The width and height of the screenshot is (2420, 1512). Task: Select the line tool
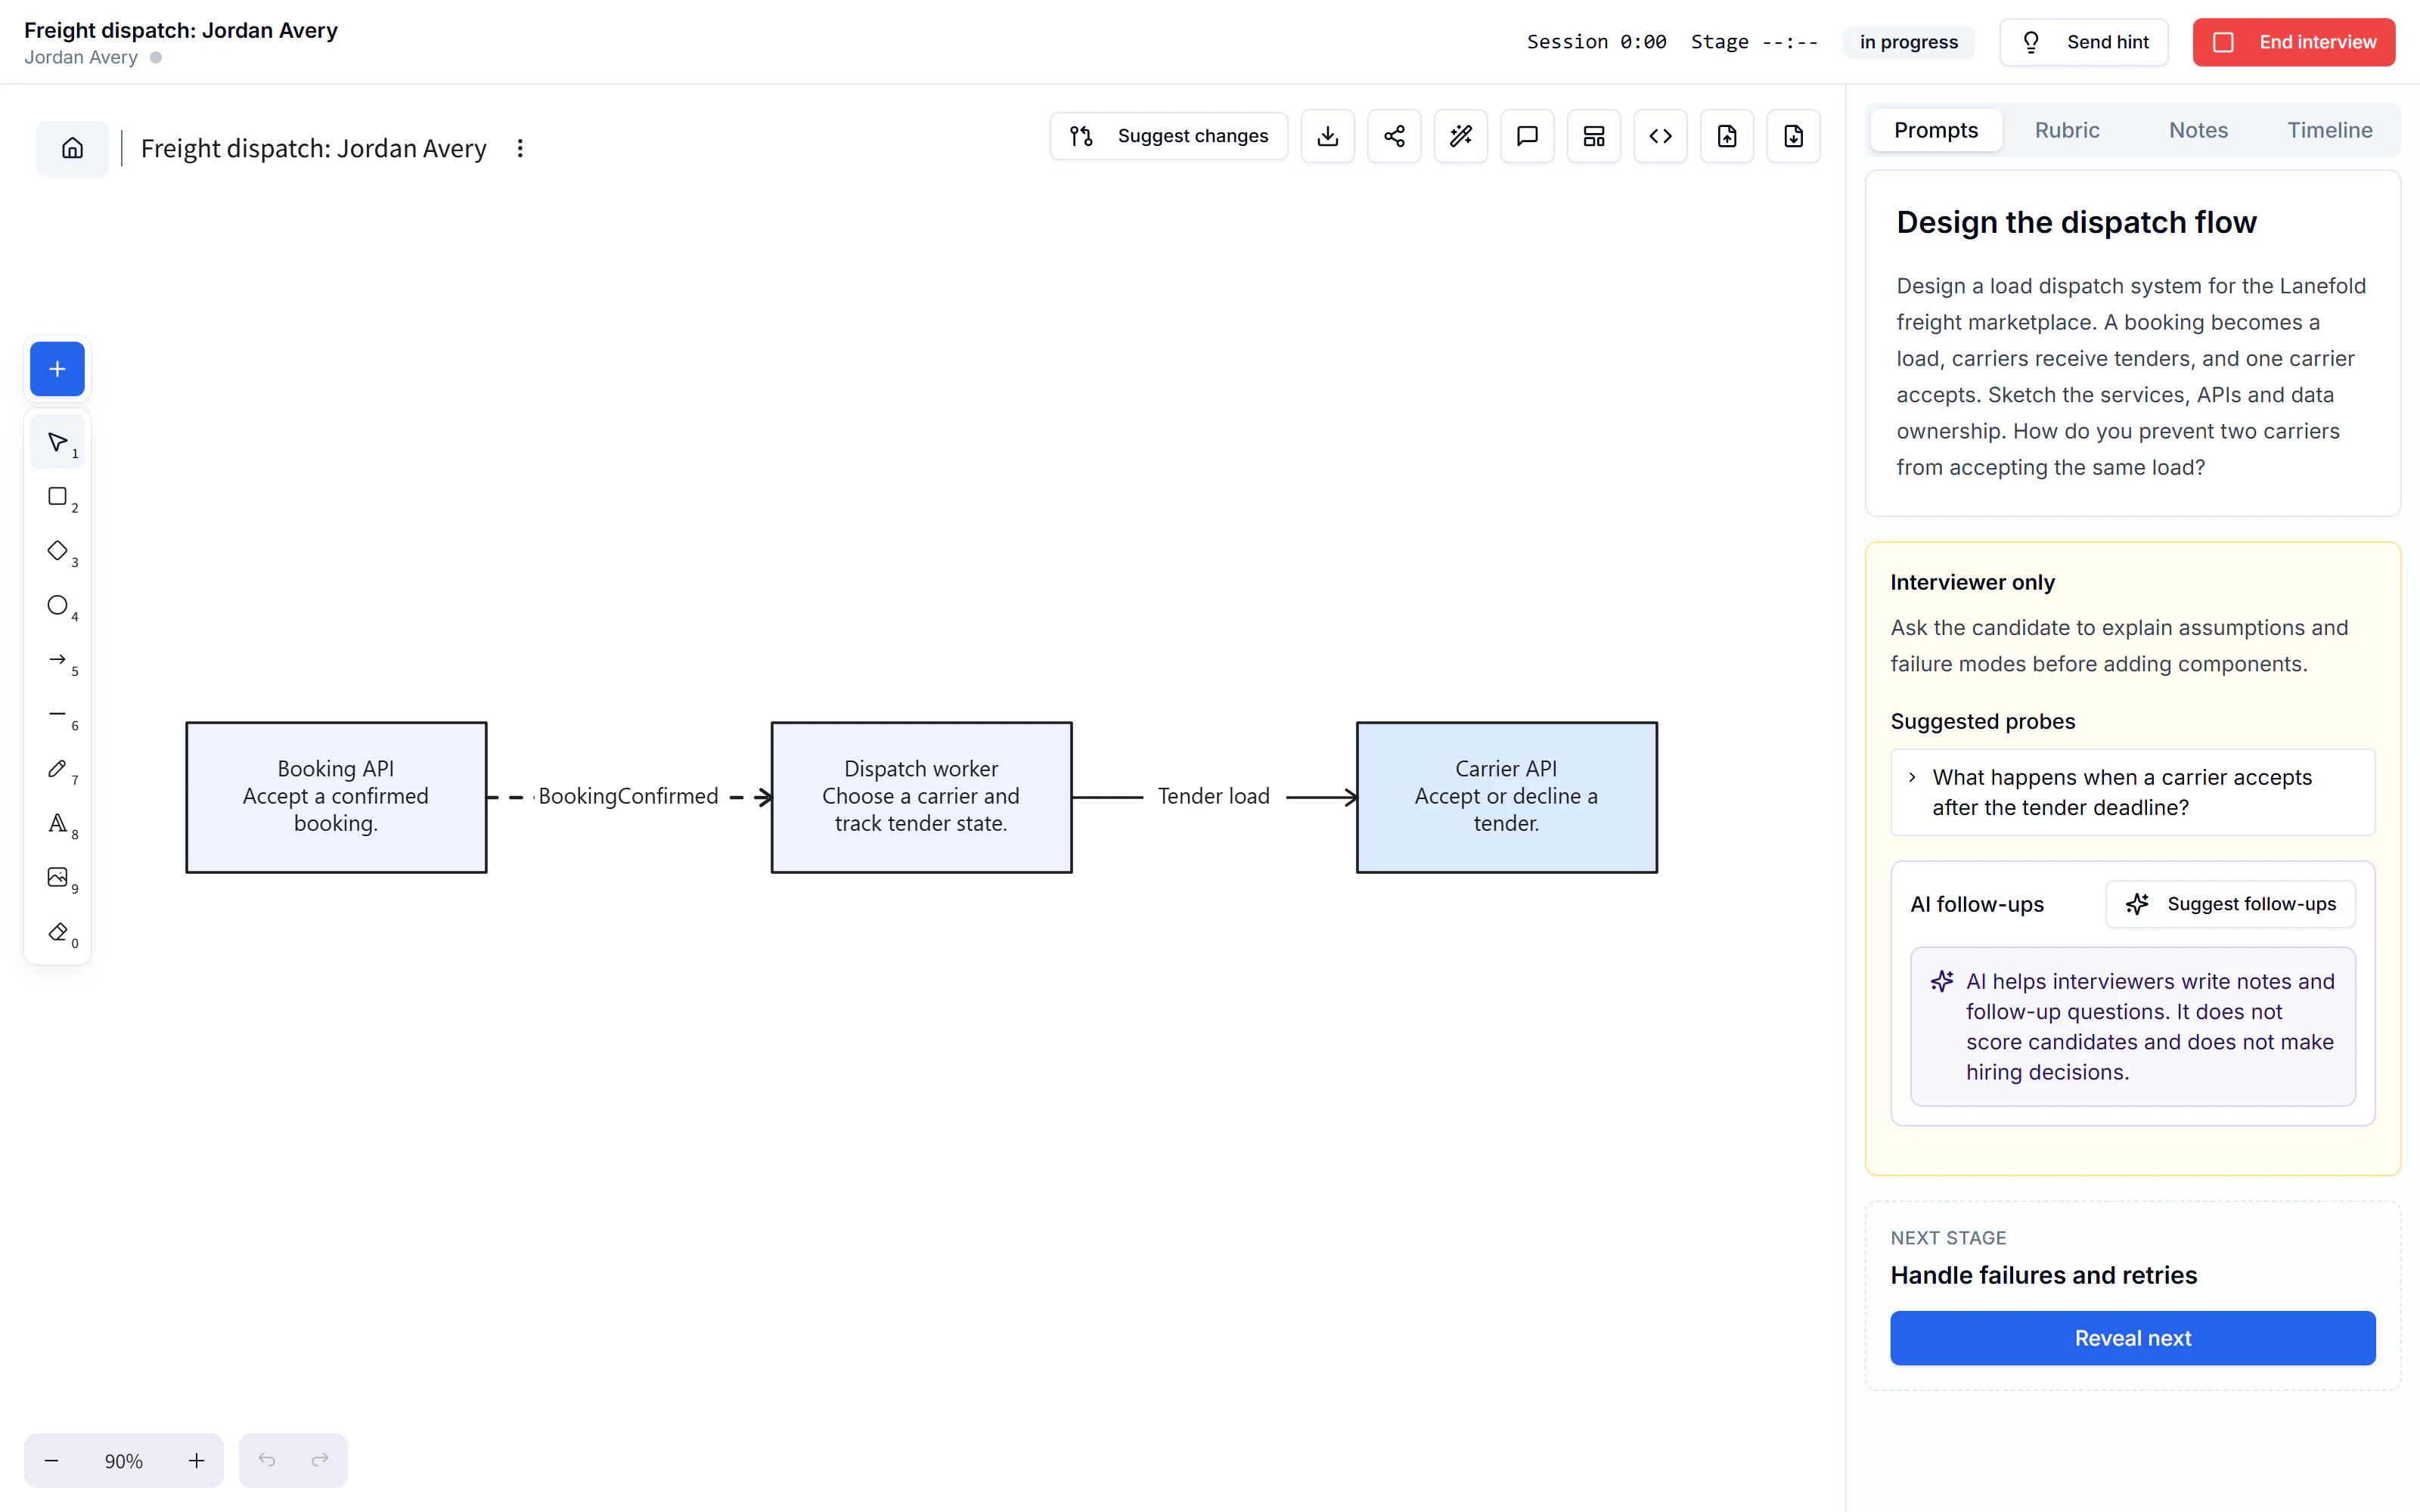click(57, 714)
